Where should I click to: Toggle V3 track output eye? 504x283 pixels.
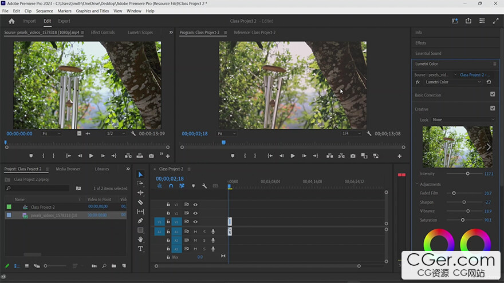[x=195, y=205]
